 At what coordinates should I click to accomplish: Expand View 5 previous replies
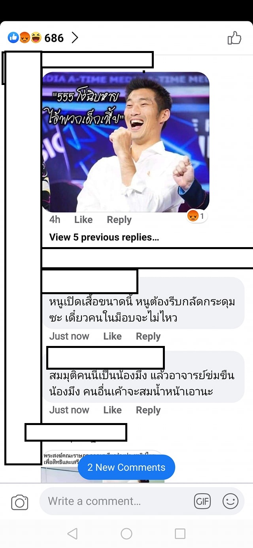(x=104, y=237)
